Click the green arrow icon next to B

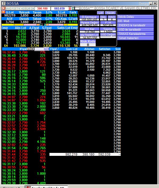point(73,9)
